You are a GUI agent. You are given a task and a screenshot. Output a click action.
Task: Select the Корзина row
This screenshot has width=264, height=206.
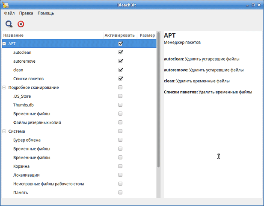[x=79, y=166]
